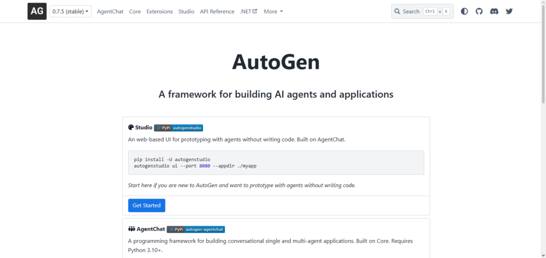Open the Studio navigation item

[186, 12]
